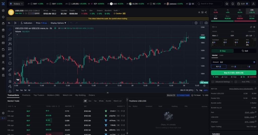The image size is (258, 135).
Task: Open the Display Options dropdown
Action: click(58, 23)
